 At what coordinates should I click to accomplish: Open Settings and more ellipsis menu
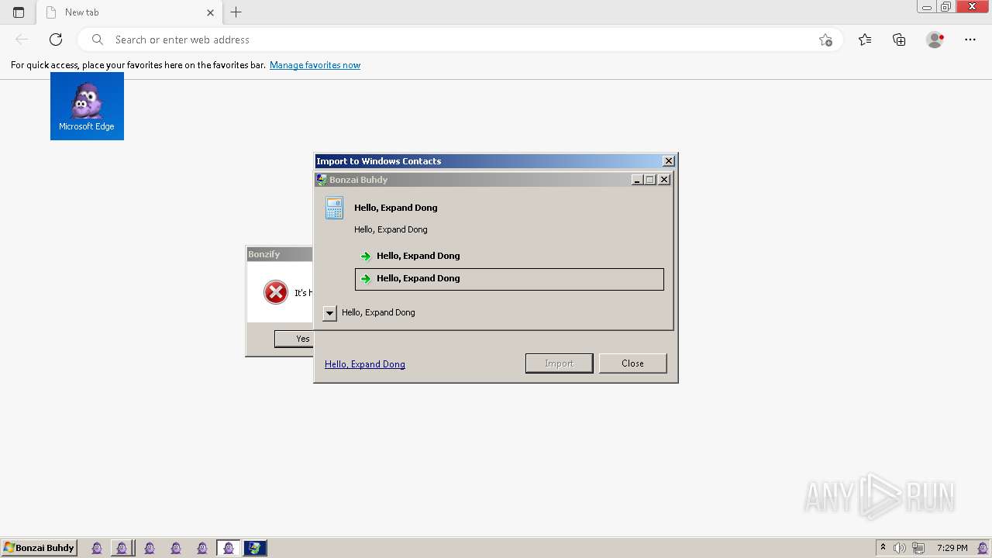click(970, 40)
